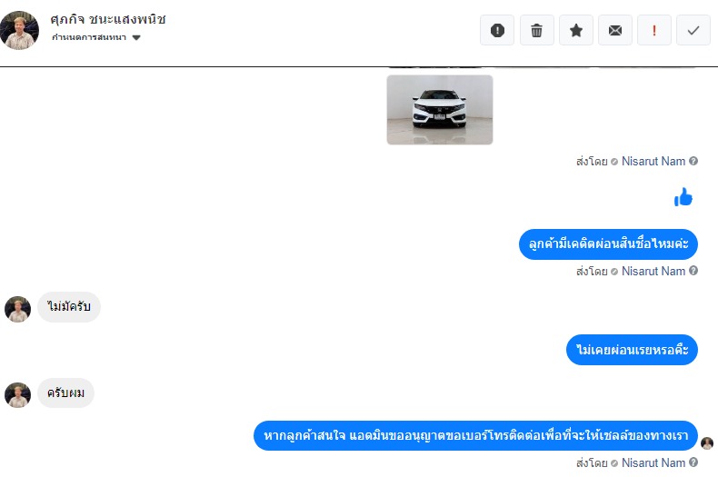The width and height of the screenshot is (718, 477).
Task: Mark conversation as spam with circle-exclamation icon
Action: (497, 30)
